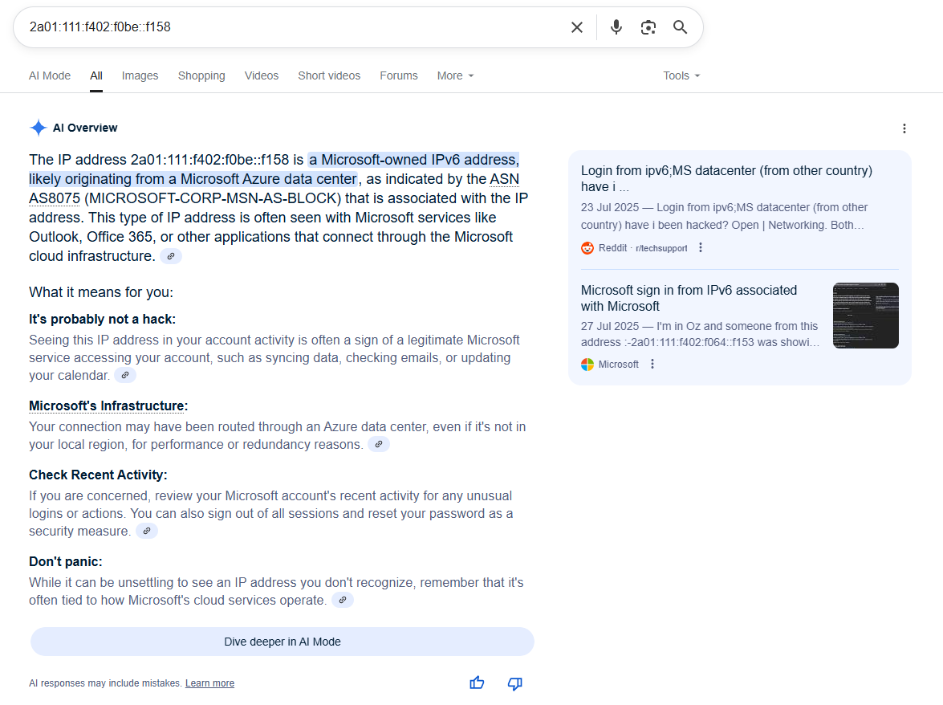Open source link icon after 'security measure'
Screen dimensions: 943x705
point(147,531)
